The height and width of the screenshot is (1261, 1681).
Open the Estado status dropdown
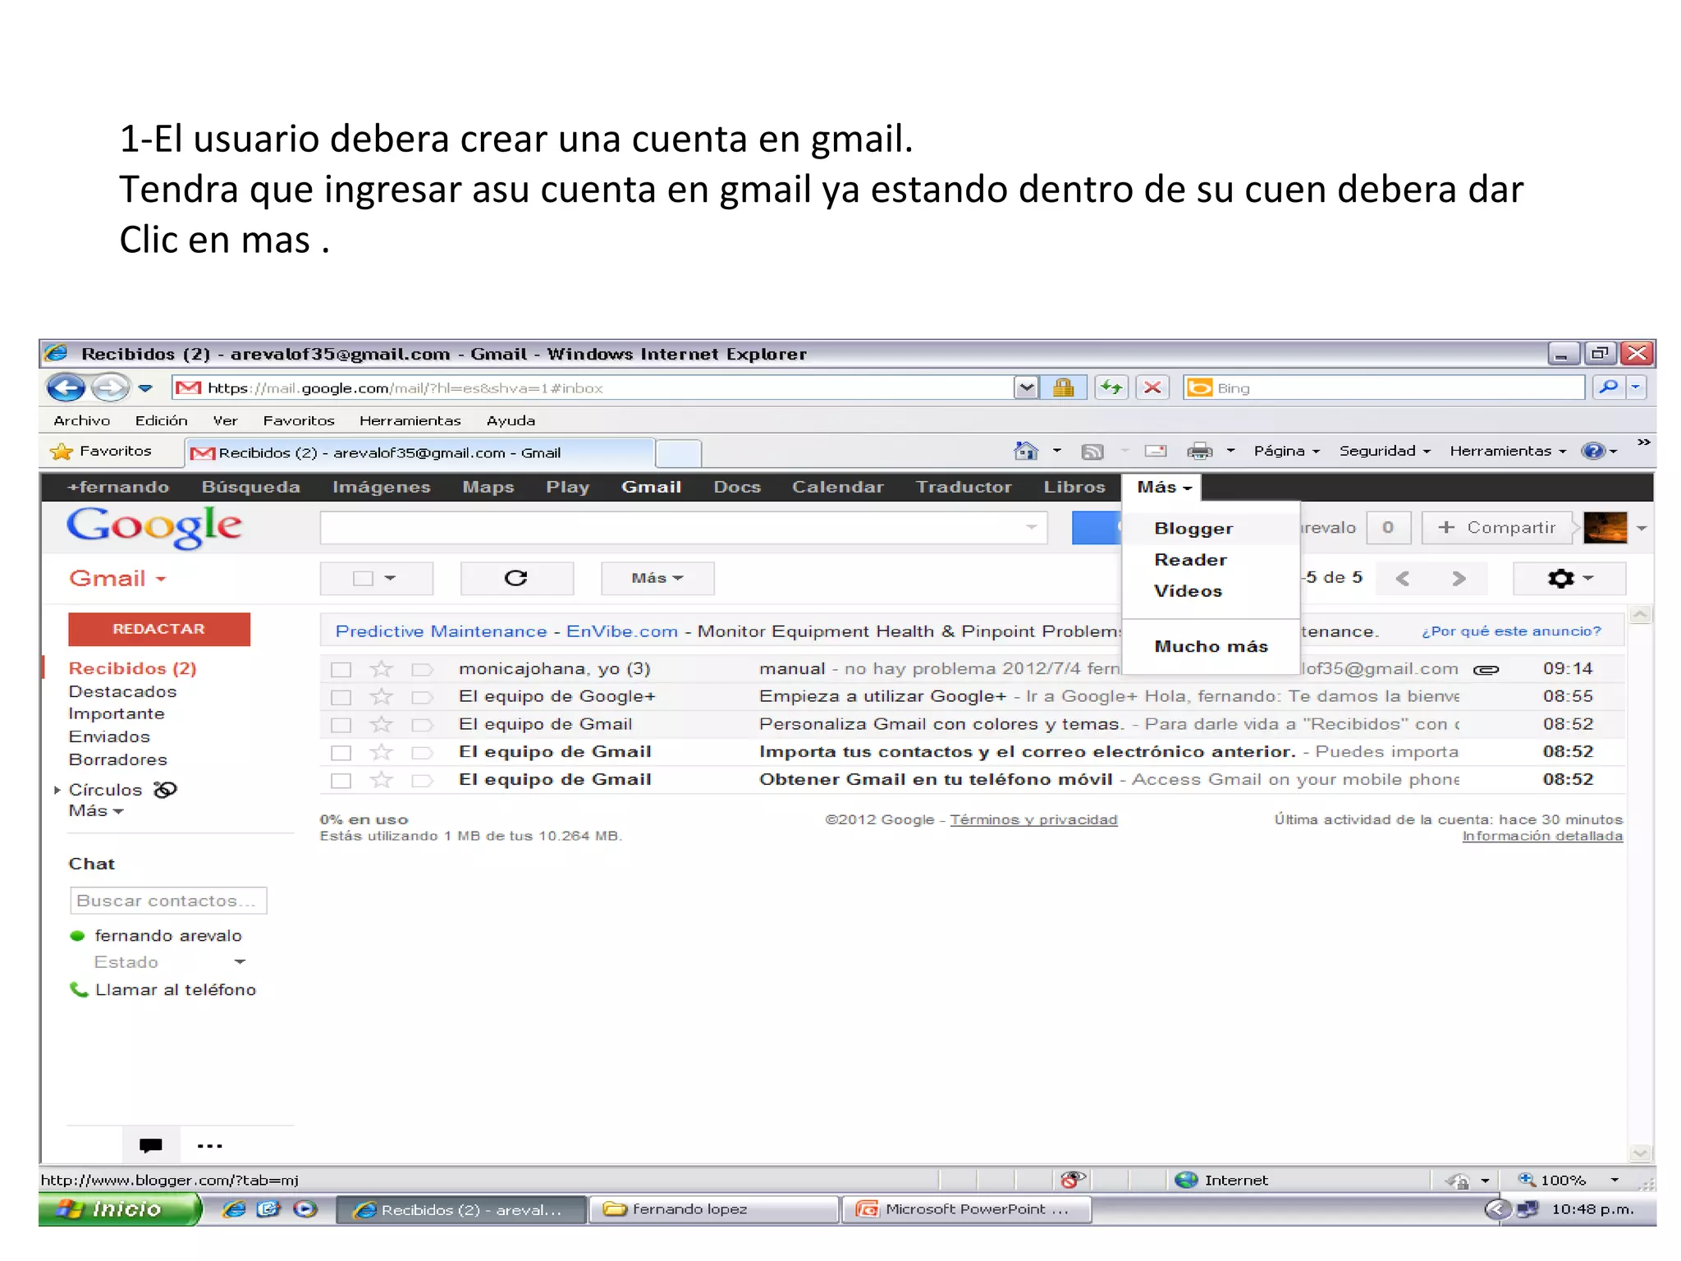240,961
